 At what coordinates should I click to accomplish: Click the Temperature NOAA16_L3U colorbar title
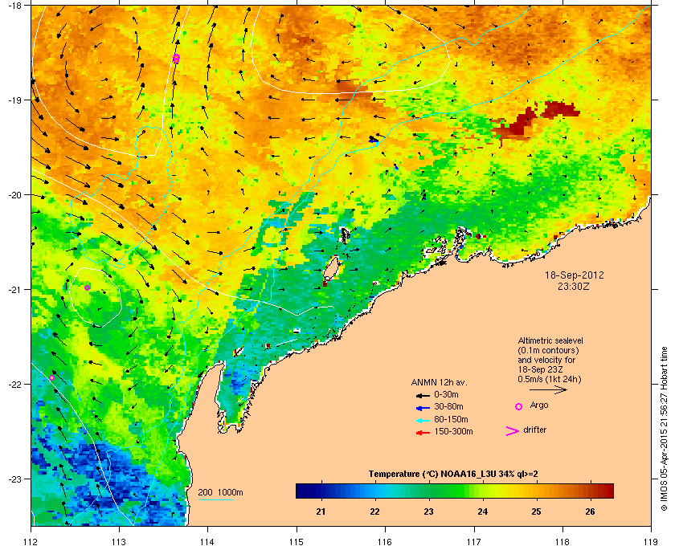453,475
